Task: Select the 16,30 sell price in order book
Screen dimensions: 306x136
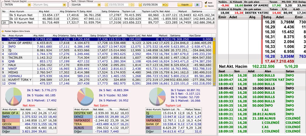Action: coord(270,32)
